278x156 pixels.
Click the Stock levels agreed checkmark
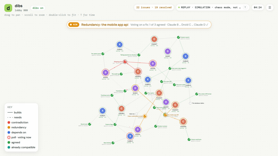point(90,124)
